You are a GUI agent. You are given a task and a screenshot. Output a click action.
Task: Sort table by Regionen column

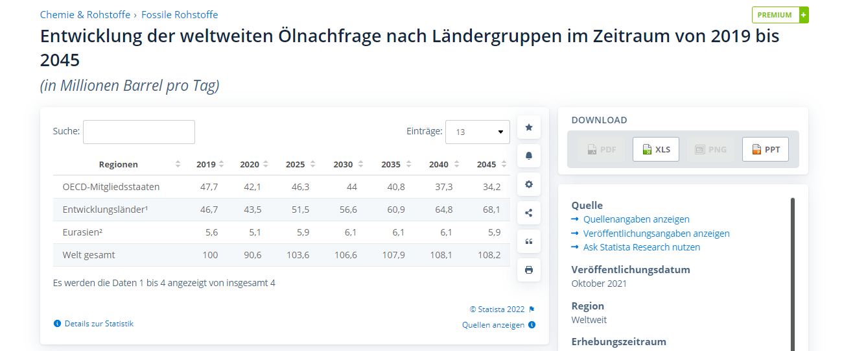click(119, 164)
